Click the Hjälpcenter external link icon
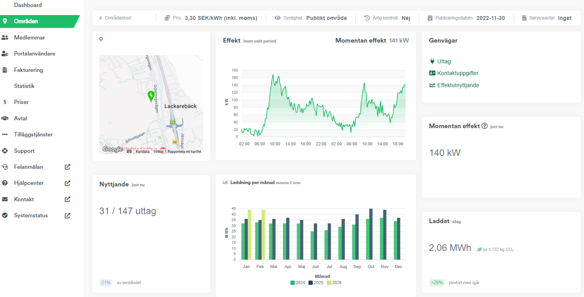 tap(67, 183)
